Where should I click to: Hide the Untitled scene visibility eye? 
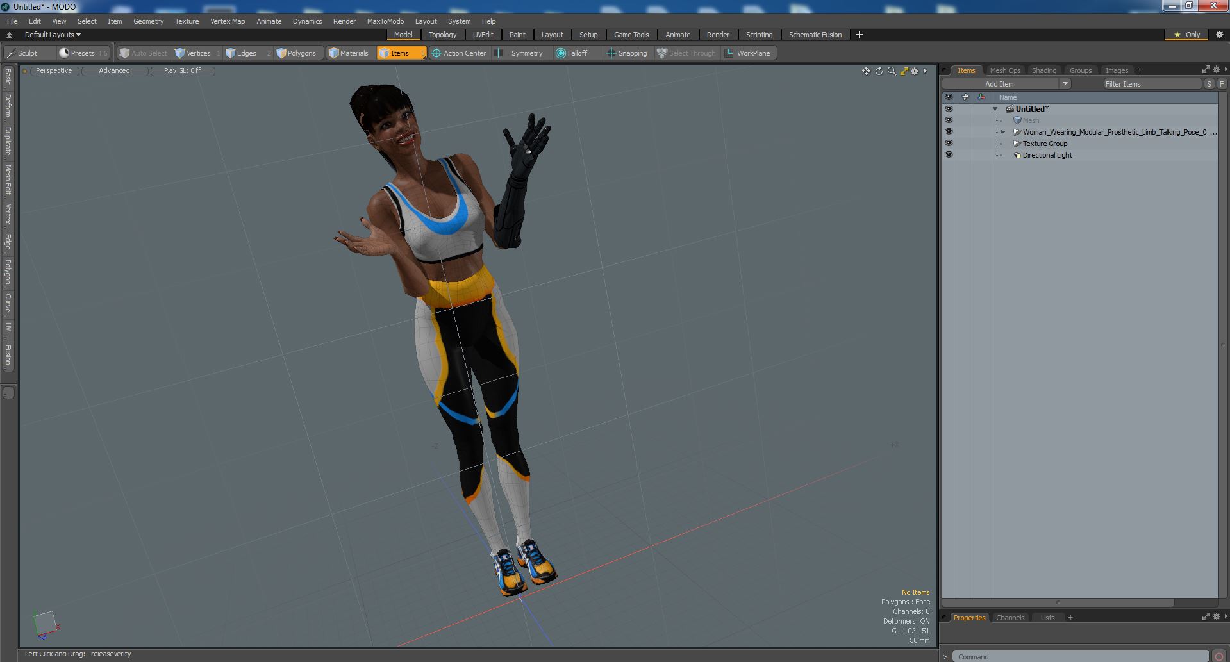point(949,109)
